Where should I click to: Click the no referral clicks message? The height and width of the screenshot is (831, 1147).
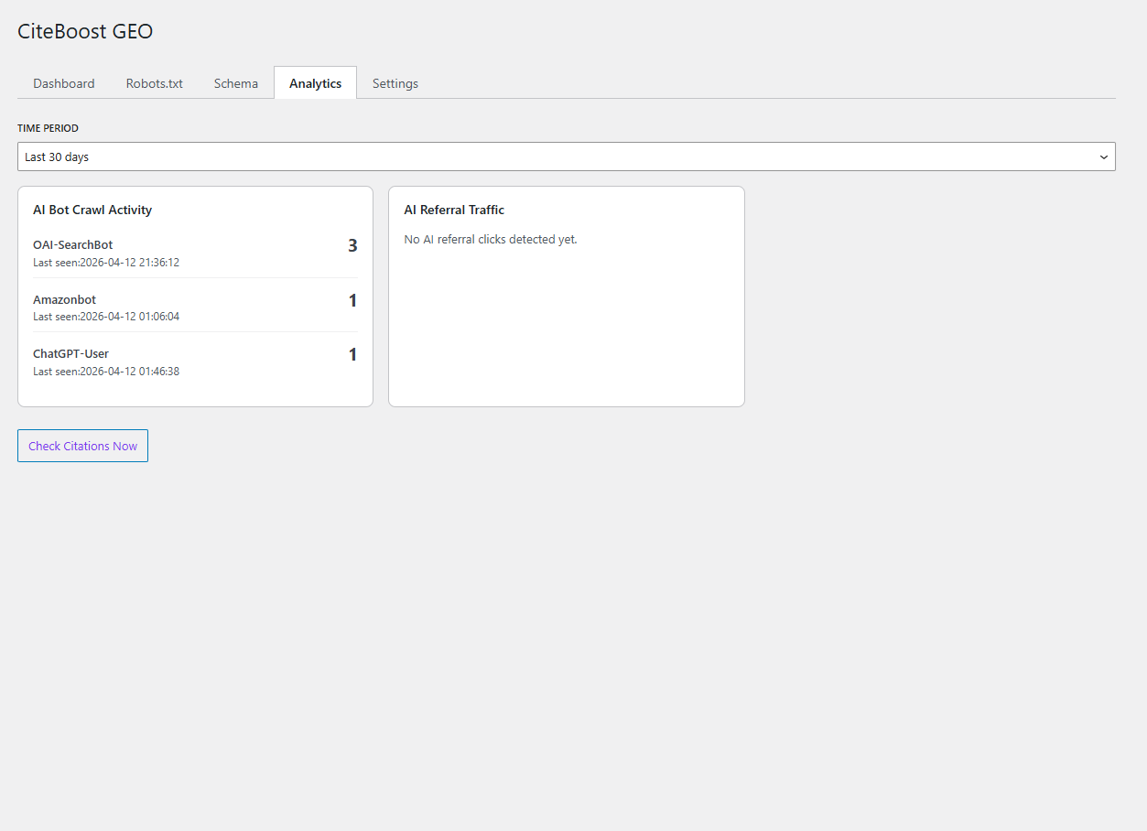tap(490, 239)
